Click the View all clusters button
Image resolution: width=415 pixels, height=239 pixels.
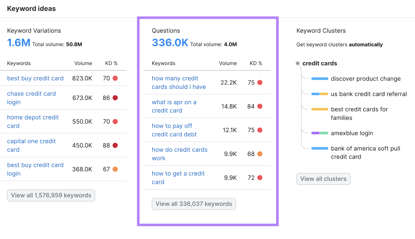(323, 179)
